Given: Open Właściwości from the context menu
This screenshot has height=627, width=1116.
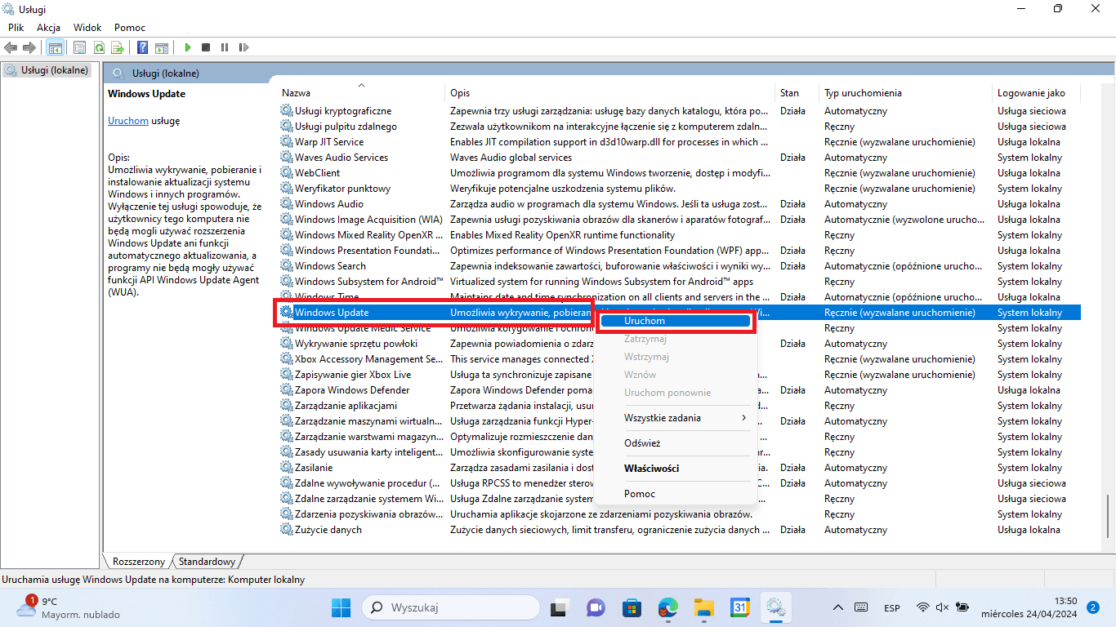Looking at the screenshot, I should coord(675,469).
